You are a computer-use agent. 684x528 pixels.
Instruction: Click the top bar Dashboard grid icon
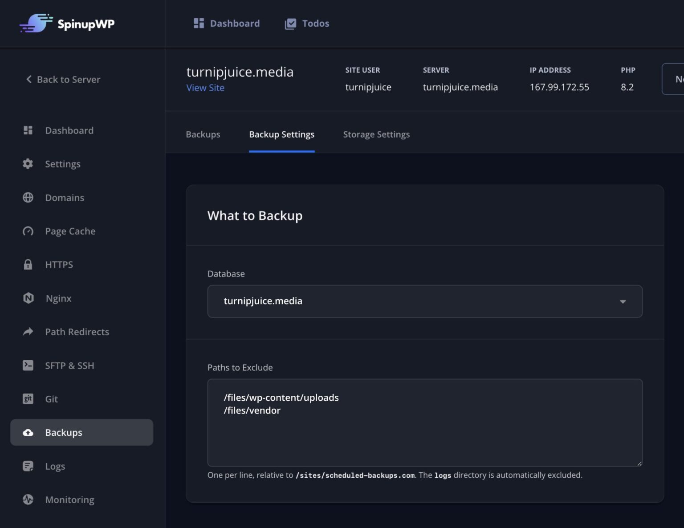[x=199, y=23]
